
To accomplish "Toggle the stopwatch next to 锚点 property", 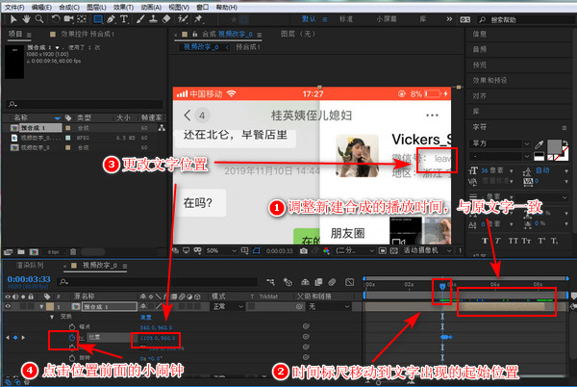I will (72, 328).
